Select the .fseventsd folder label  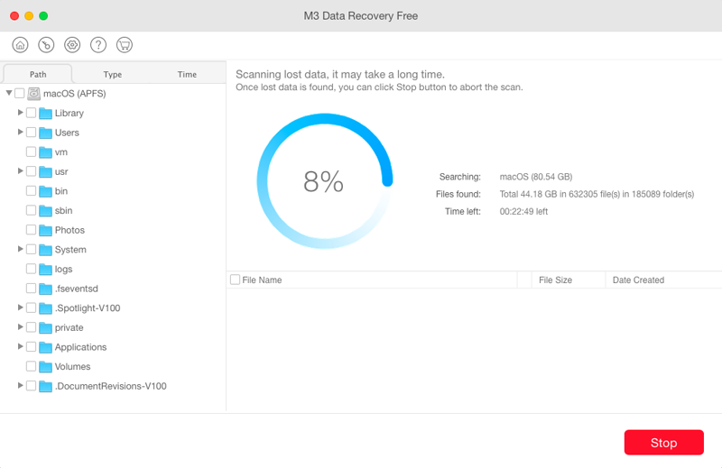pos(77,289)
